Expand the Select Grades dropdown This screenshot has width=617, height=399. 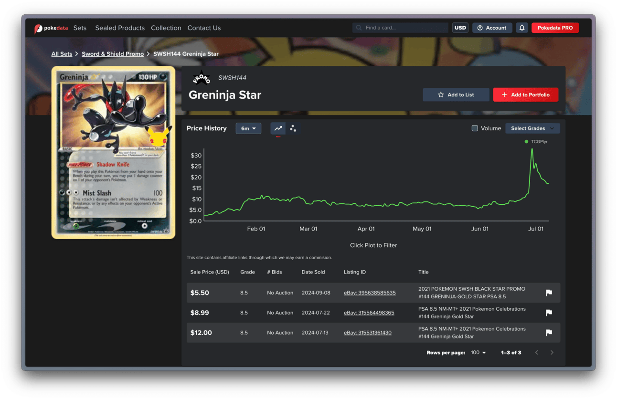coord(532,128)
